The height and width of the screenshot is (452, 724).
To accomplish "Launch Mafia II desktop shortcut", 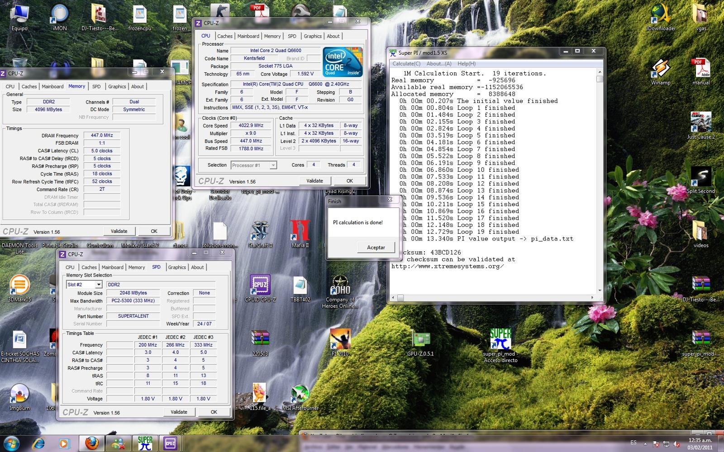I will coord(300,234).
